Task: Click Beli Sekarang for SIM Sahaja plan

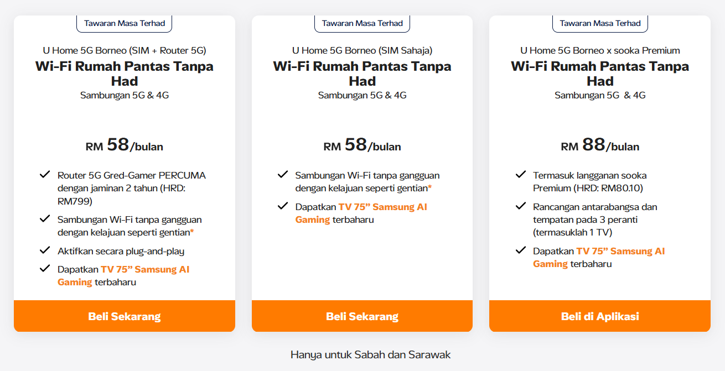Action: 362,316
